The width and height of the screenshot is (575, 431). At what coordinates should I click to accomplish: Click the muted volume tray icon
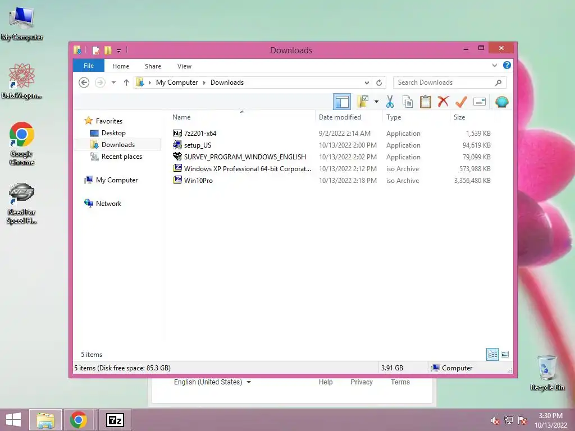(x=495, y=420)
